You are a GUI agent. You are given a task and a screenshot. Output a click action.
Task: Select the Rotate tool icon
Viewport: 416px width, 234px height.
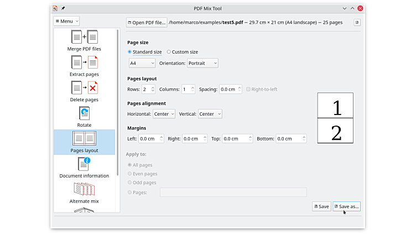coord(84,113)
